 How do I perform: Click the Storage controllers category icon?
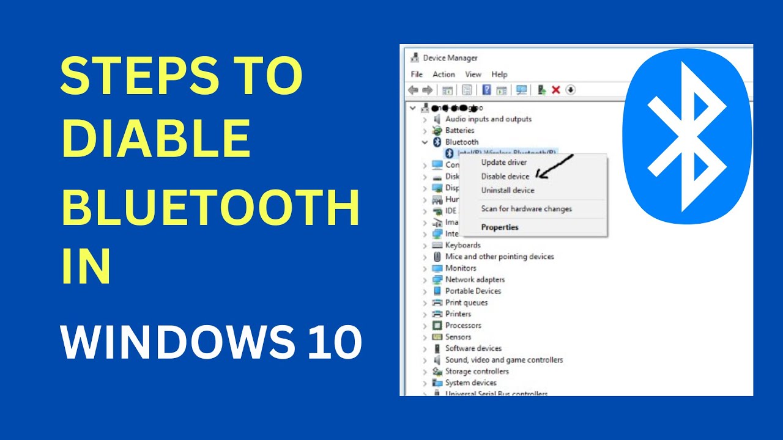point(437,372)
